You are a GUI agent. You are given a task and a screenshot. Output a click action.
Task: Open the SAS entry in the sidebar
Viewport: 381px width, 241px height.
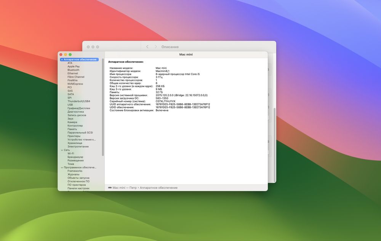click(x=70, y=91)
